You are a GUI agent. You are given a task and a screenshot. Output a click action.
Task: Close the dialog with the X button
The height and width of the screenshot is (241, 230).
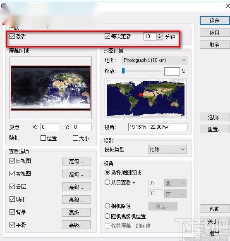point(228,6)
